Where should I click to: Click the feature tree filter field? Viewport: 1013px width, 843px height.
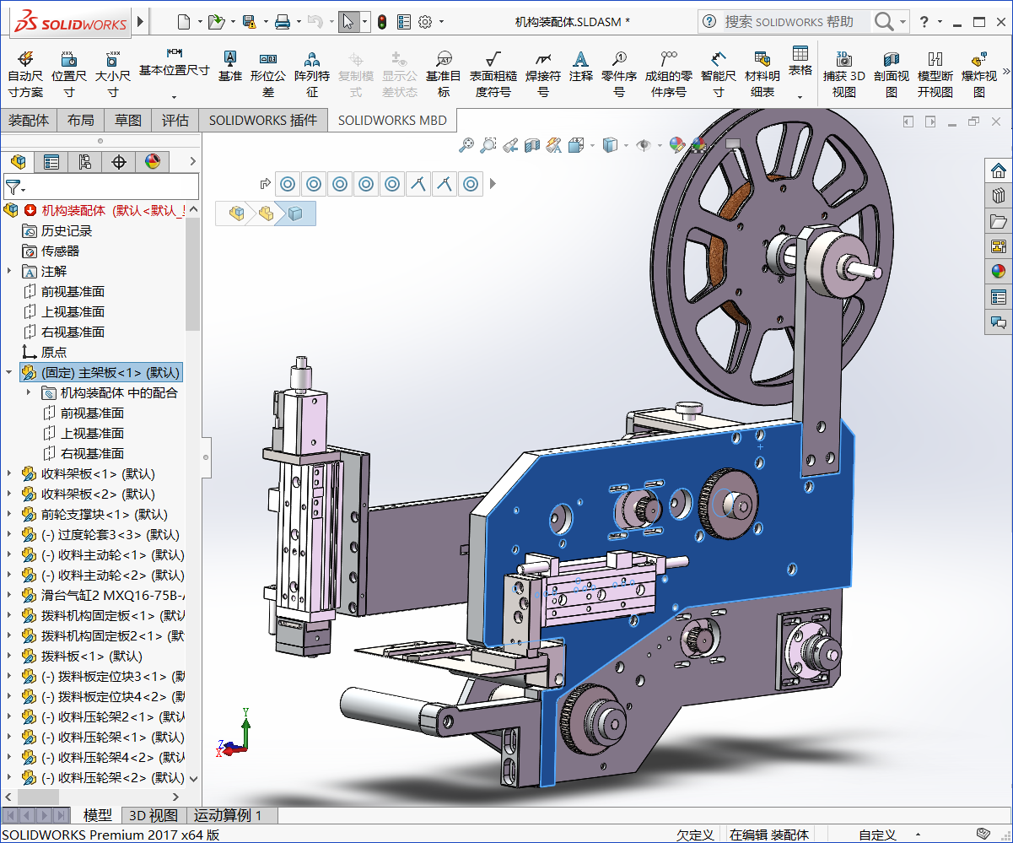[101, 186]
